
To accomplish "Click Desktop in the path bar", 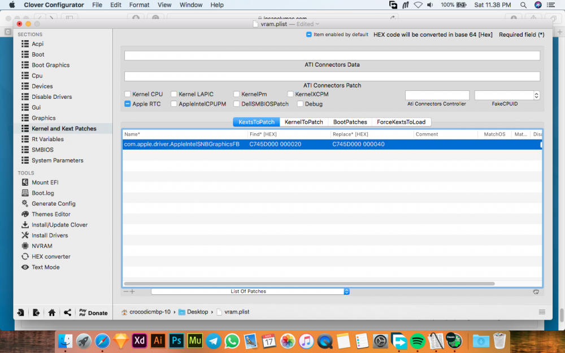I will point(193,312).
